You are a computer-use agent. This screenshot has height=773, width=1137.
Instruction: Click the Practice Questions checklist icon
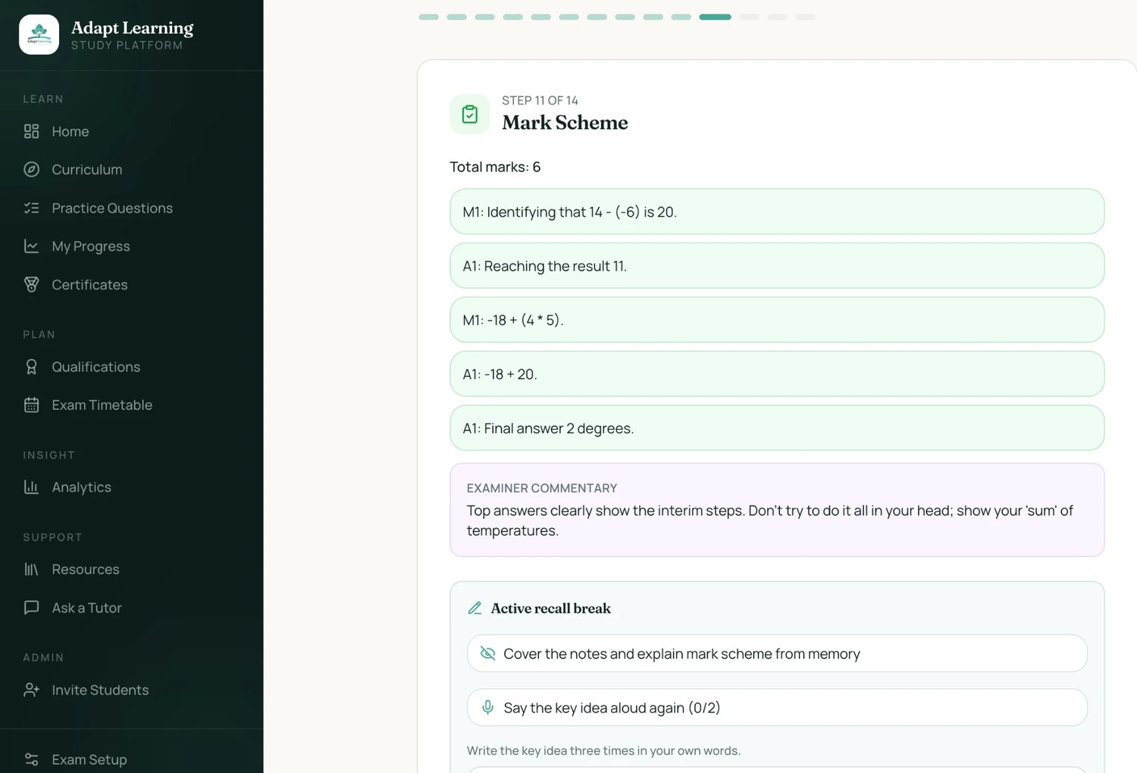(x=31, y=208)
